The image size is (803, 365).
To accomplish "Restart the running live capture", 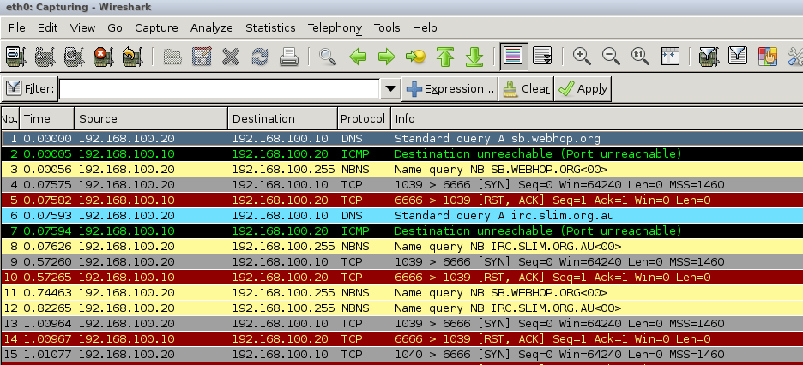I will (133, 56).
